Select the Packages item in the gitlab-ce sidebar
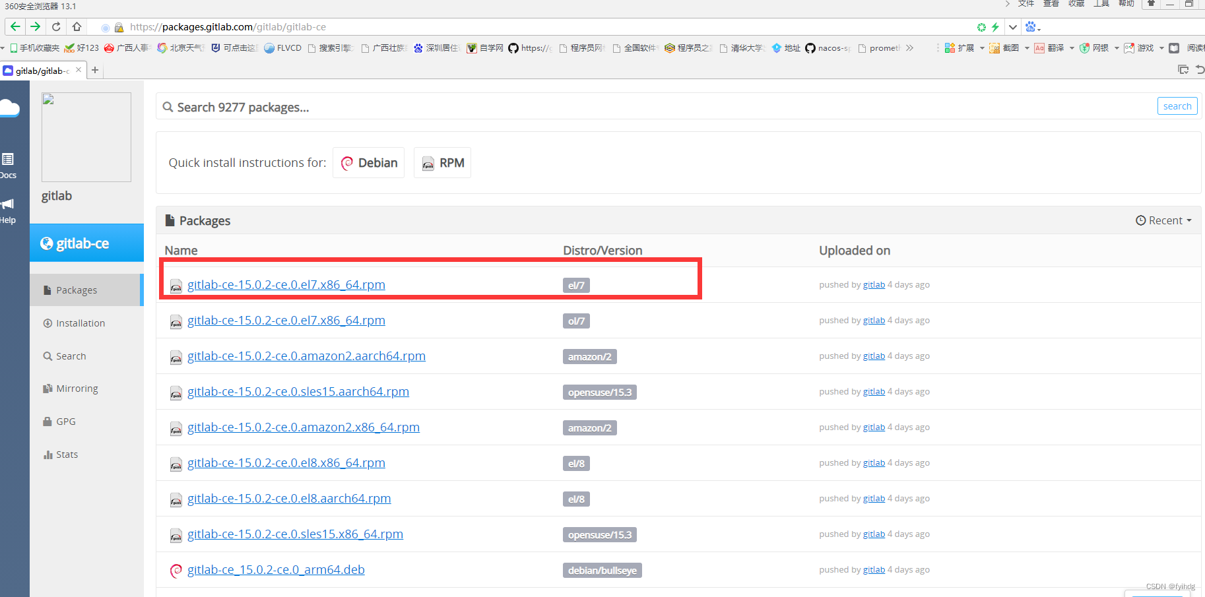This screenshot has height=597, width=1205. coord(77,290)
